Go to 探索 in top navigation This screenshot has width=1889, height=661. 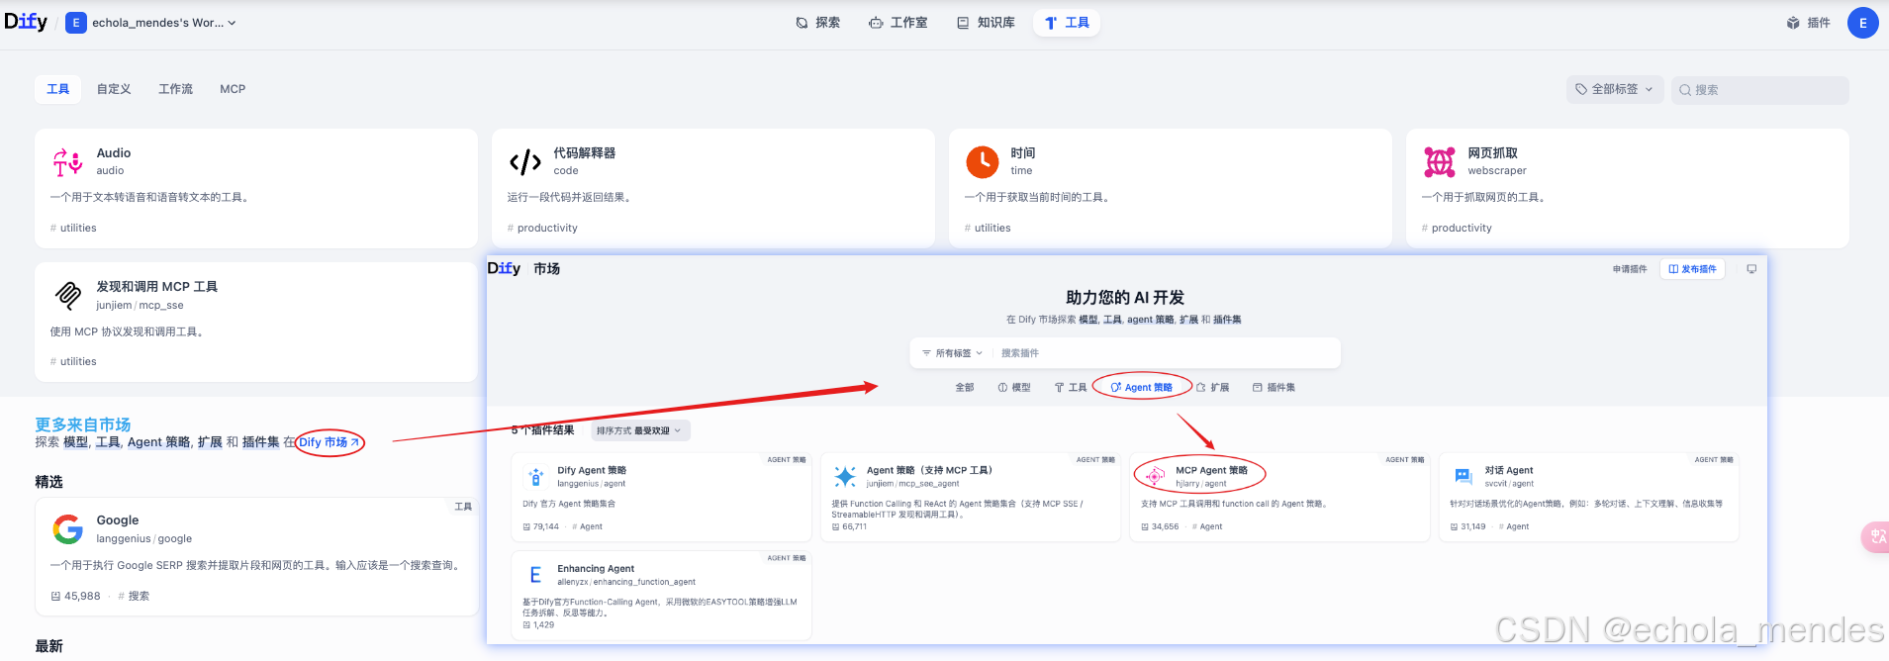click(818, 23)
